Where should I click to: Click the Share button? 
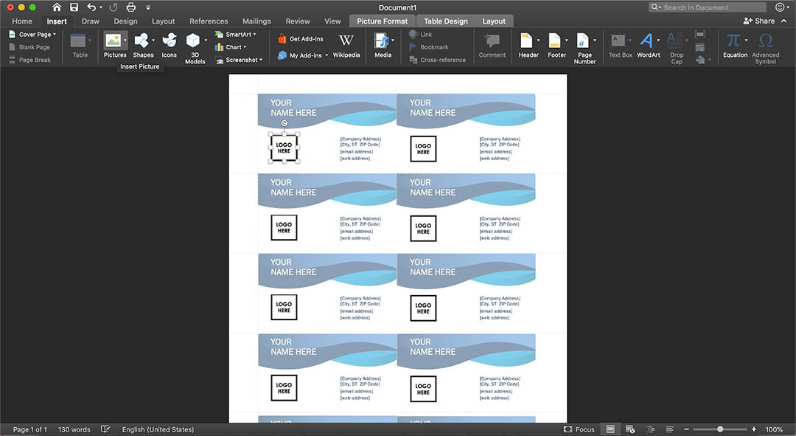pyautogui.click(x=759, y=21)
